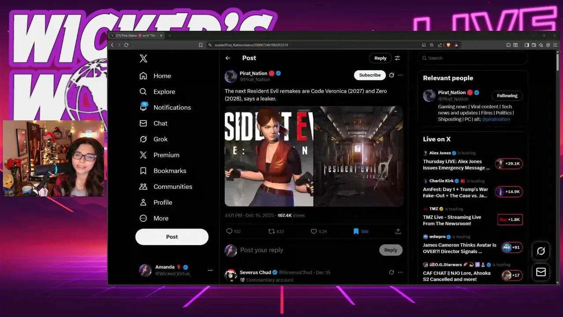
Task: Click +14.9K listeners badge
Action: point(509,192)
